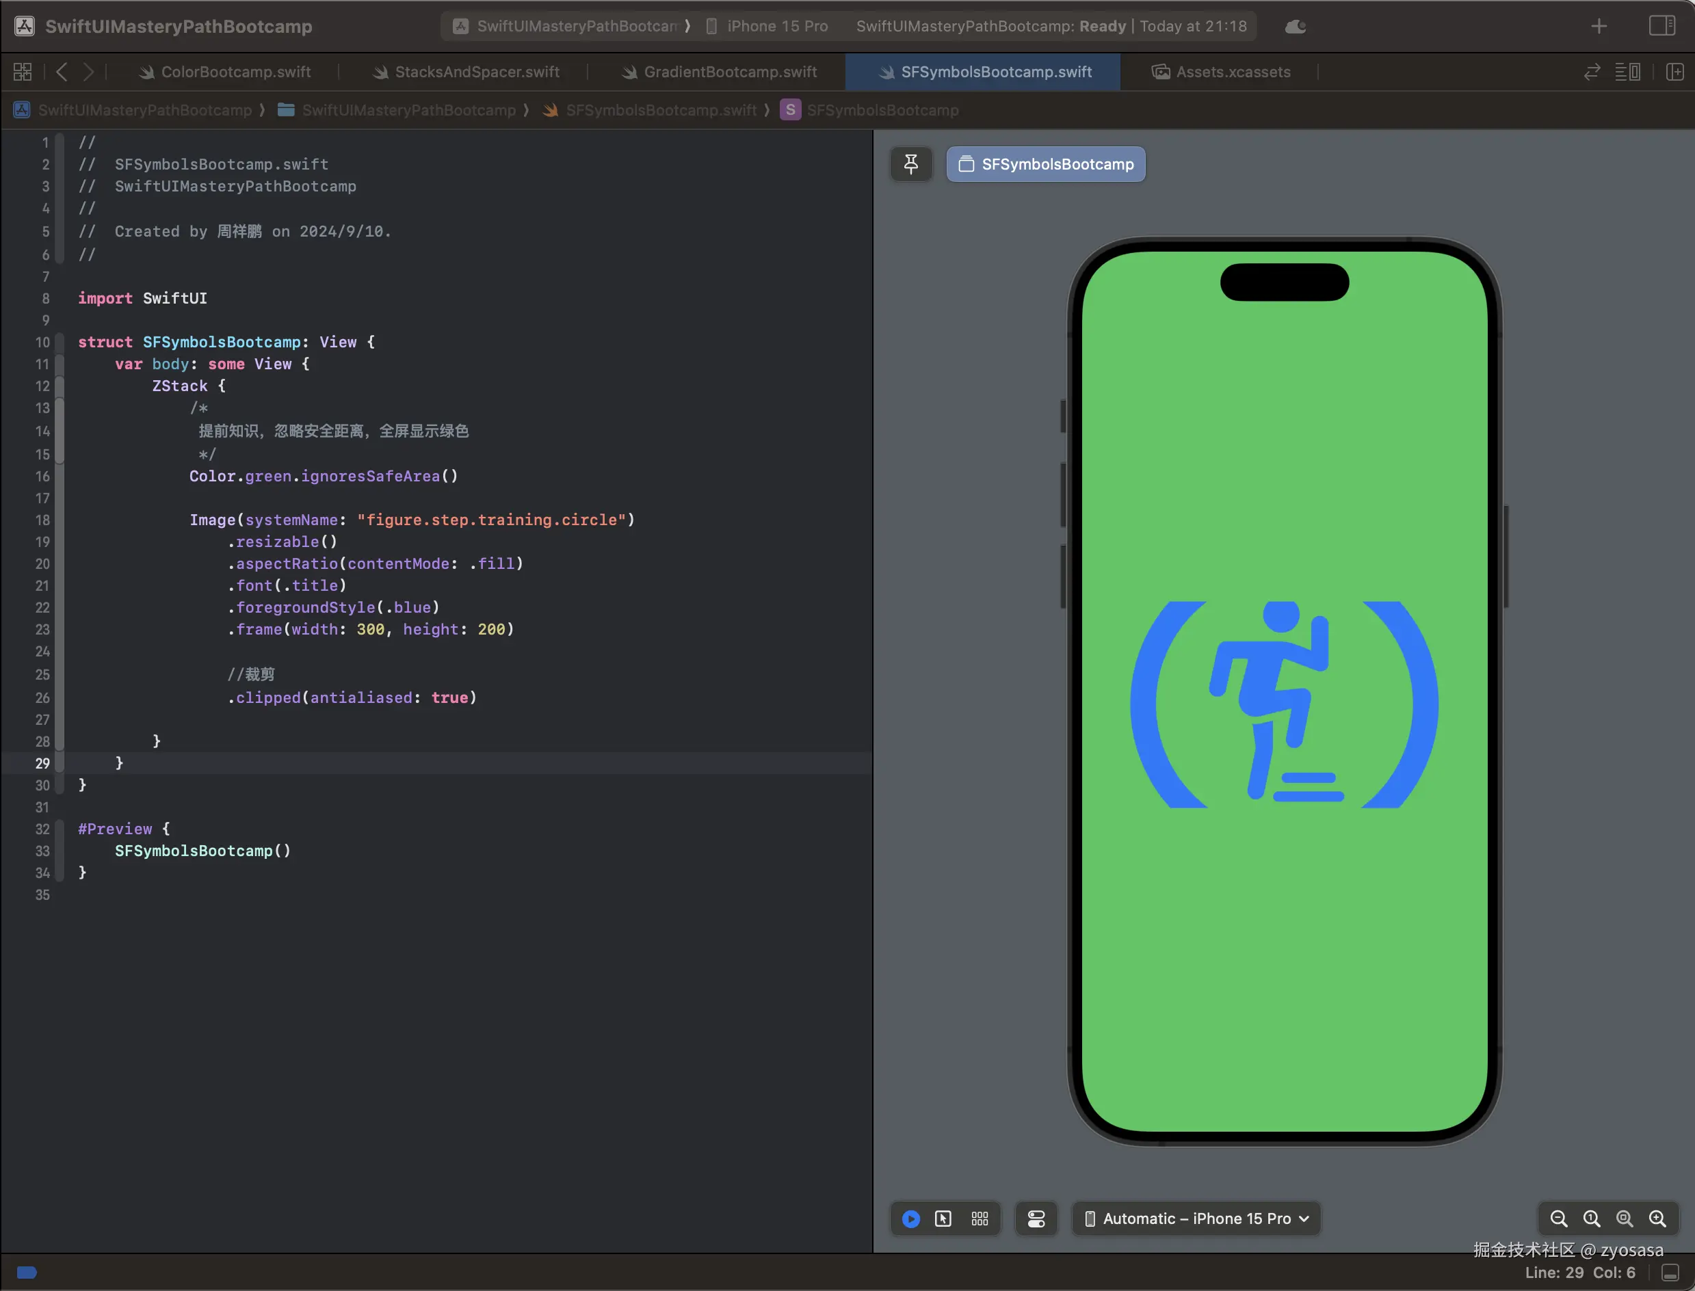1695x1291 pixels.
Task: Start live preview with the play button
Action: tap(911, 1219)
